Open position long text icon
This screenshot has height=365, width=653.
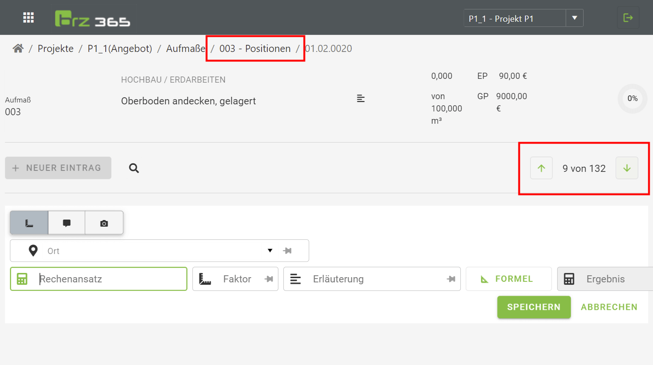tap(361, 98)
